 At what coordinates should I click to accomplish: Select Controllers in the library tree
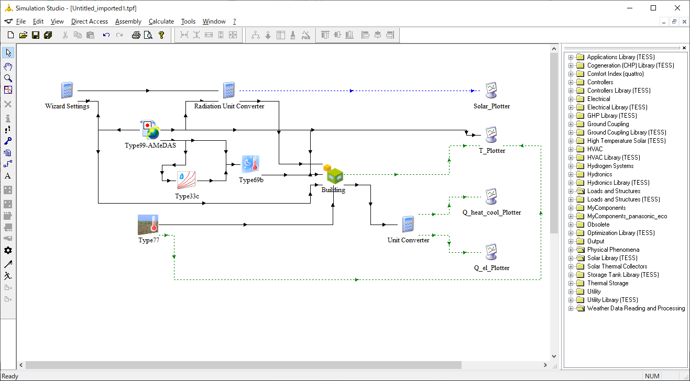coord(600,82)
